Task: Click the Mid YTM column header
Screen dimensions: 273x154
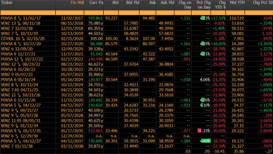Action: [237, 3]
